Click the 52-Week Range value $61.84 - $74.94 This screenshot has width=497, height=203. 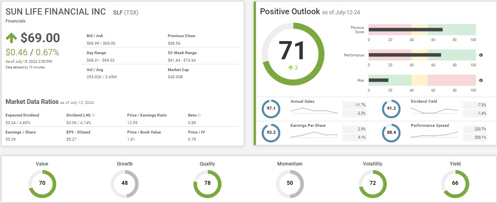[182, 60]
